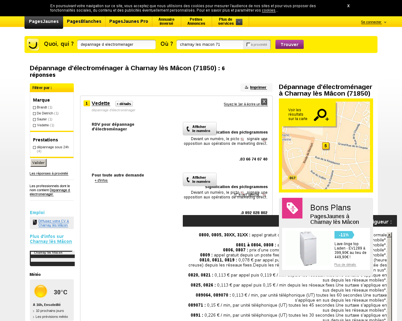Check the Sauter brand filter
Screen dimensions: 402x321
click(x=35, y=119)
